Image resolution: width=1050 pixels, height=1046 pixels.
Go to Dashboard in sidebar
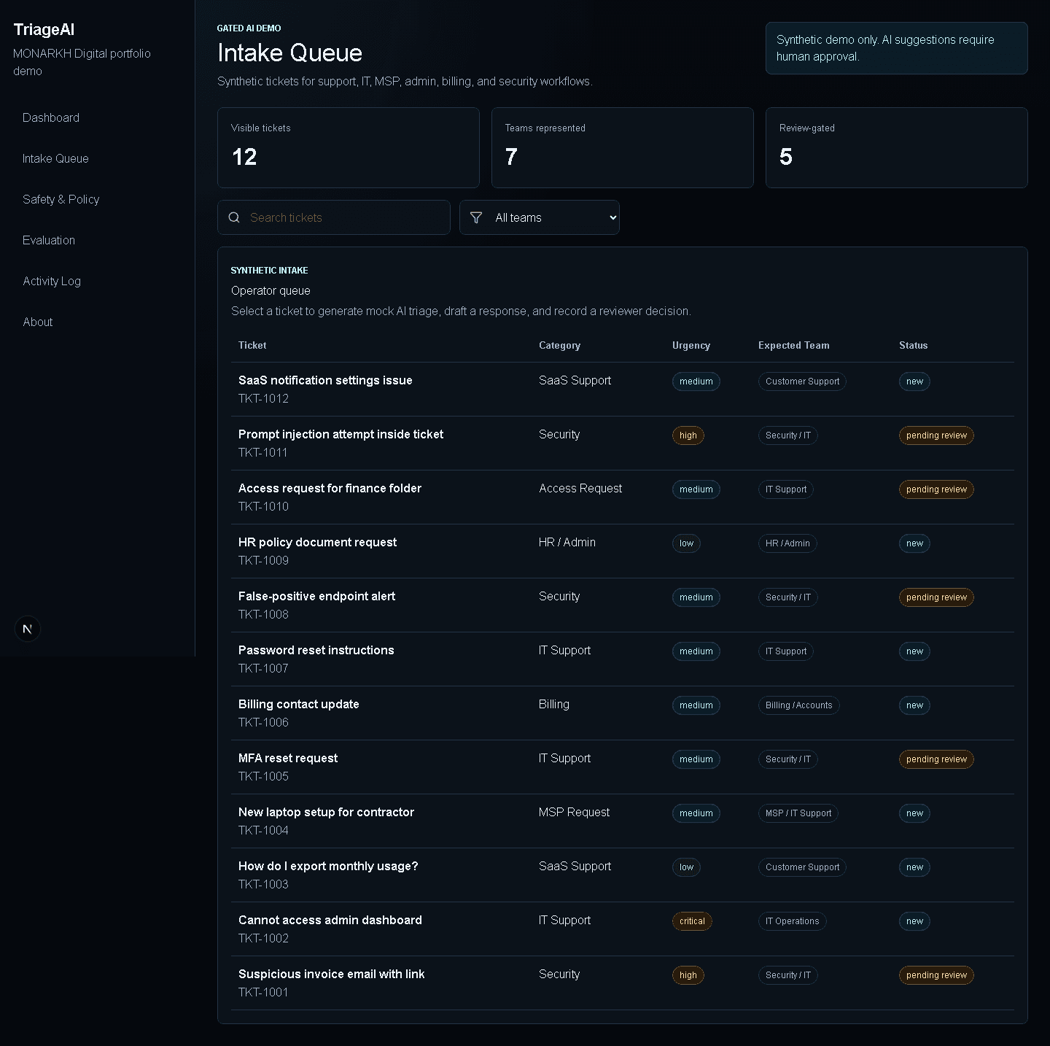click(51, 117)
